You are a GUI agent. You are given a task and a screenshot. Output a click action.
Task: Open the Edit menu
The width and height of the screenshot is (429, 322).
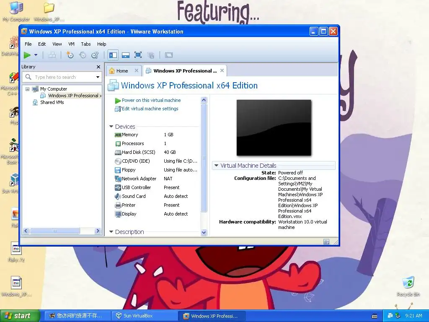click(x=42, y=44)
